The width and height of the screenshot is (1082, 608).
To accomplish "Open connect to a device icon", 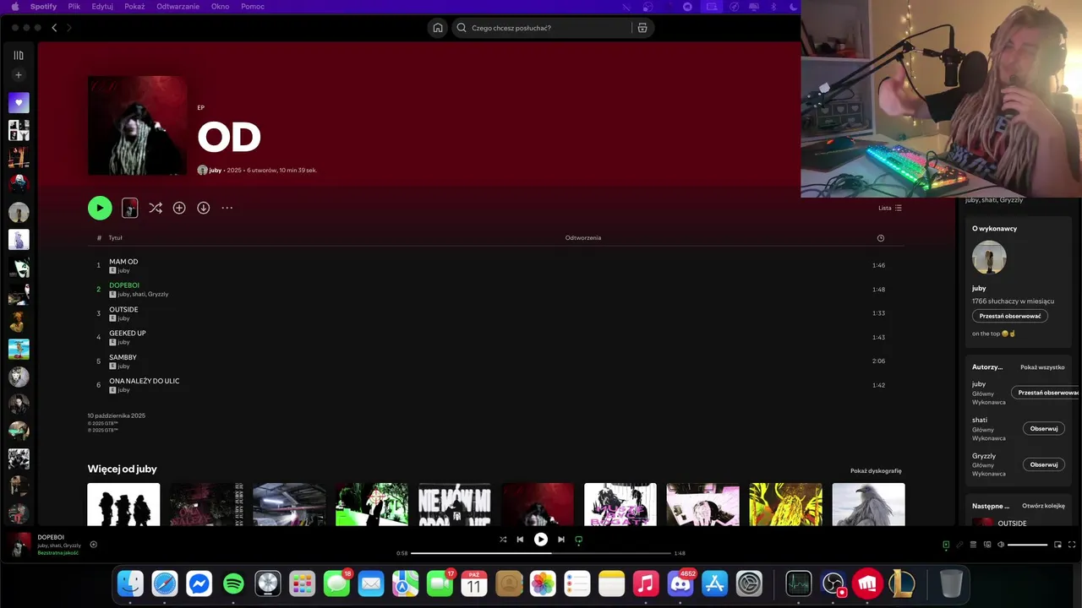I will pos(986,545).
